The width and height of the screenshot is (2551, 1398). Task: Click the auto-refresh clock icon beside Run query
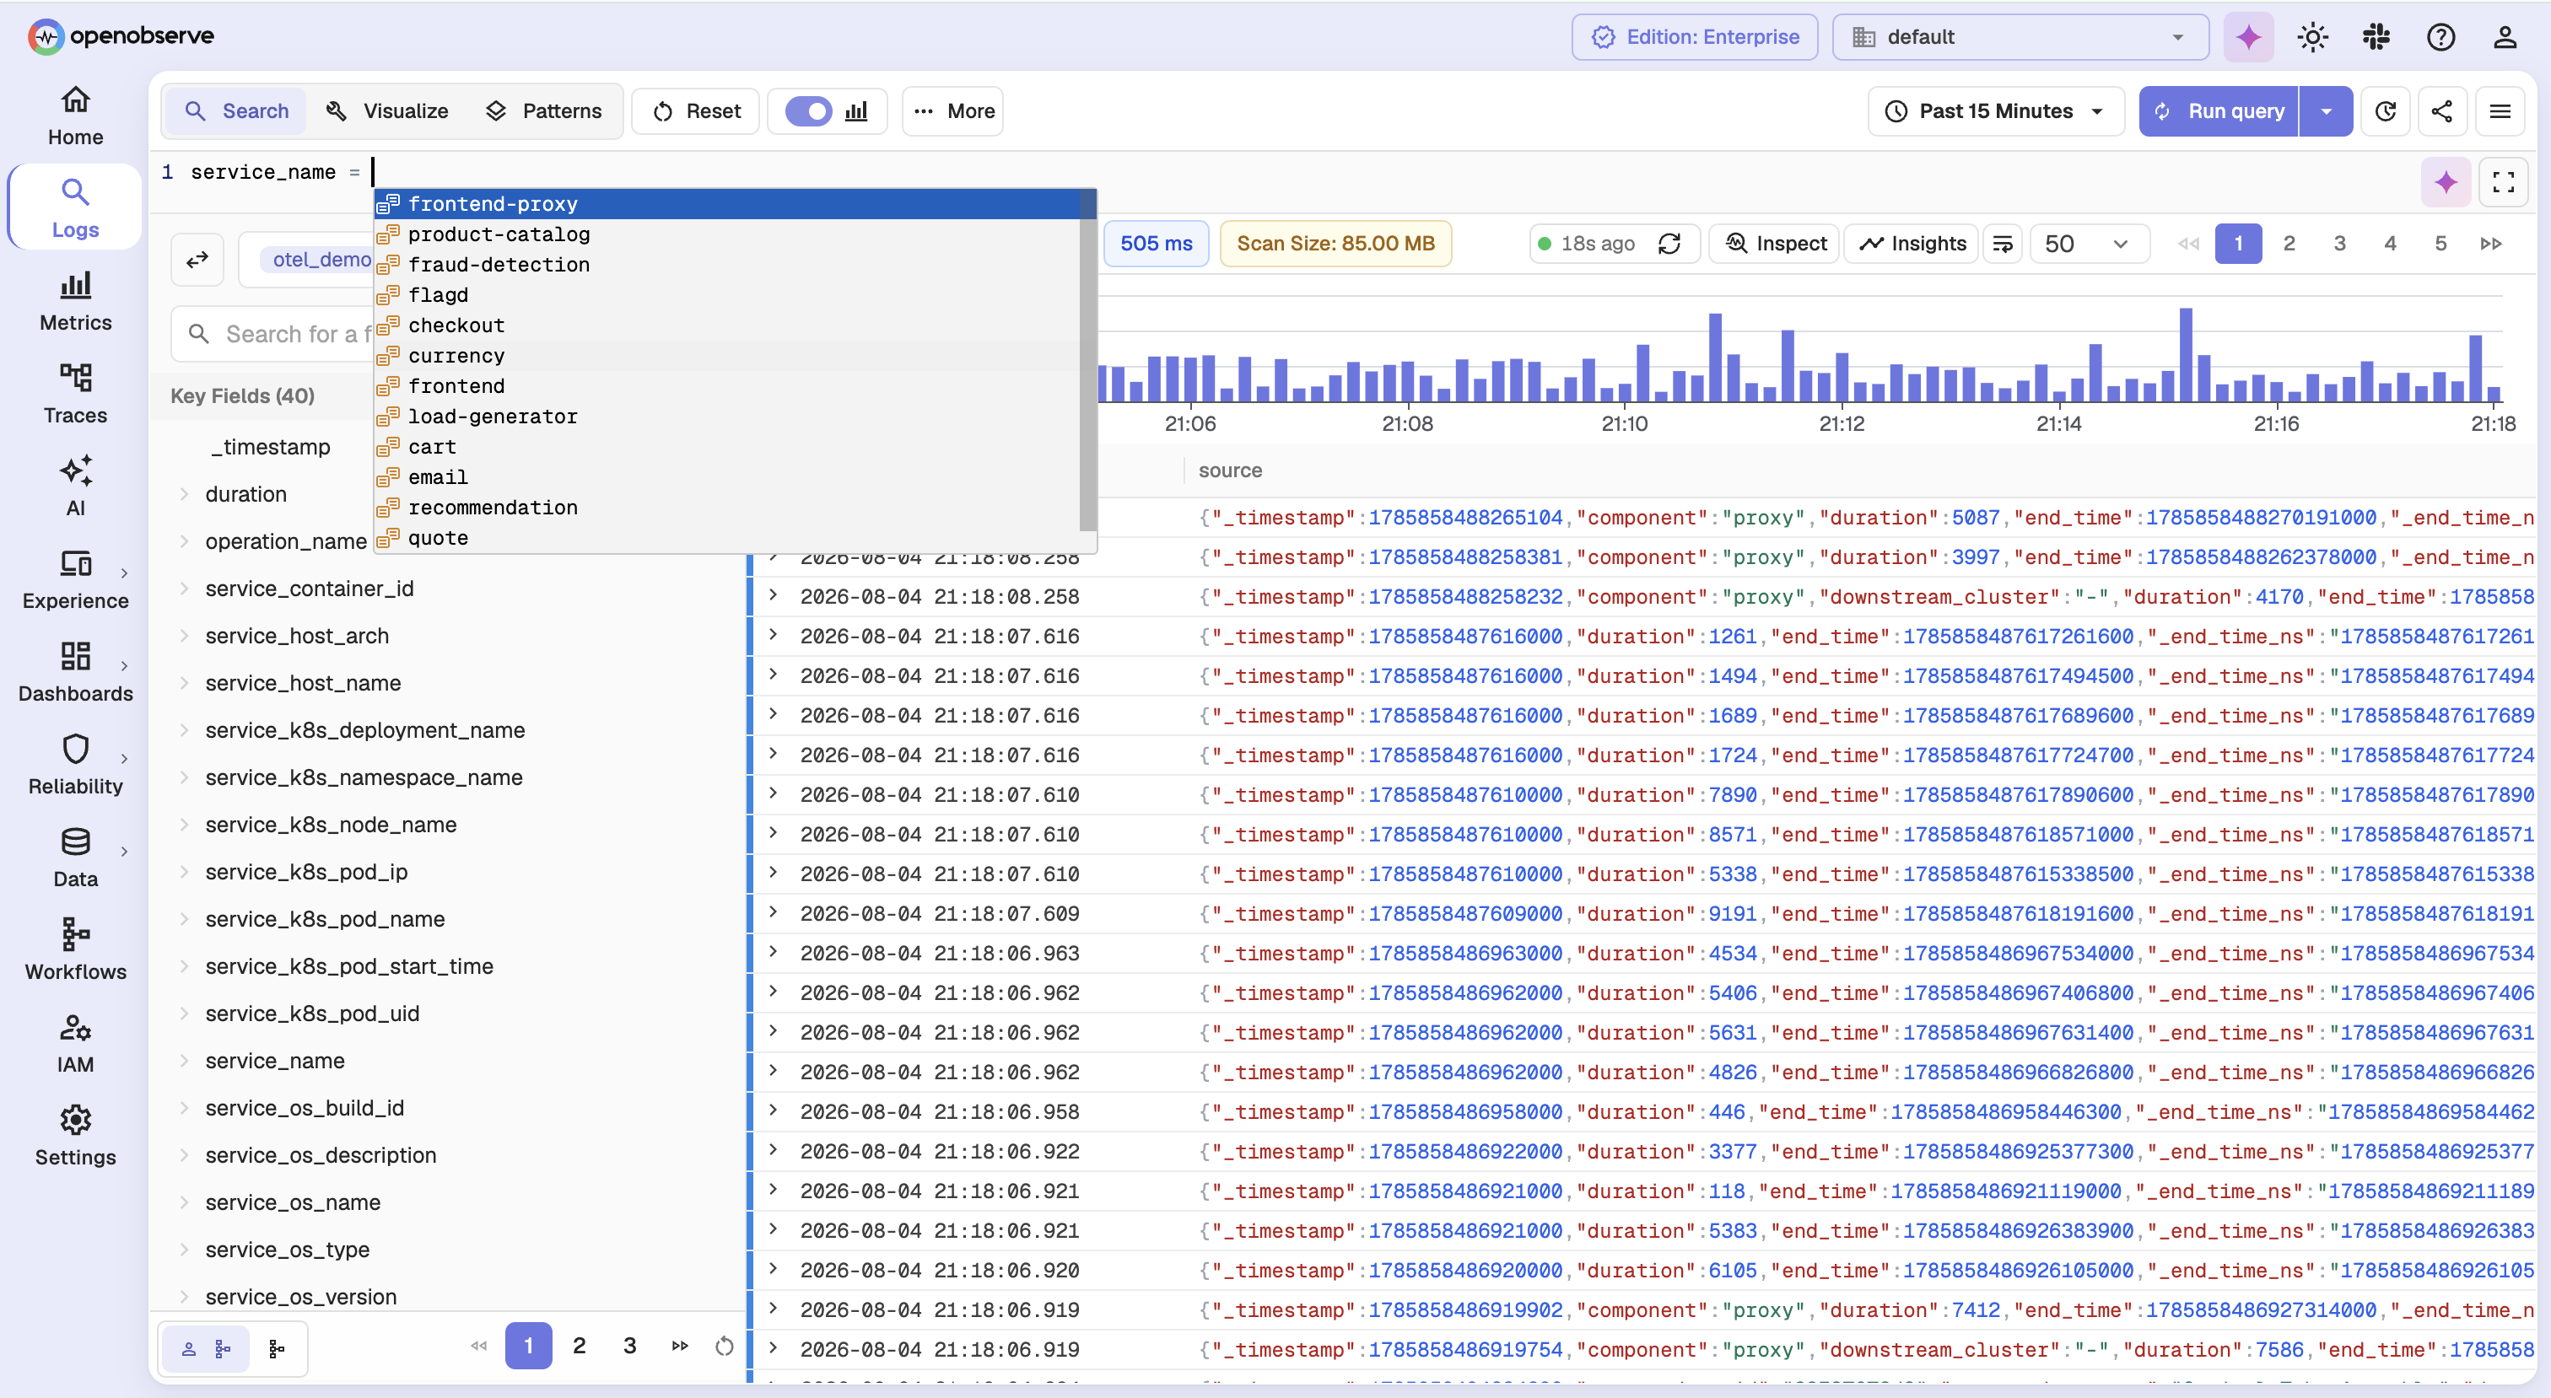2386,111
